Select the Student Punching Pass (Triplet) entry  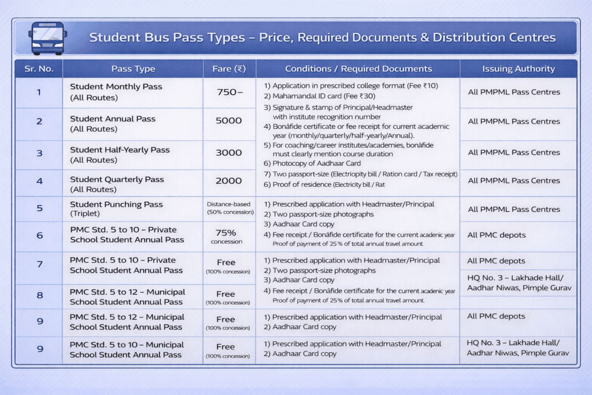point(116,209)
